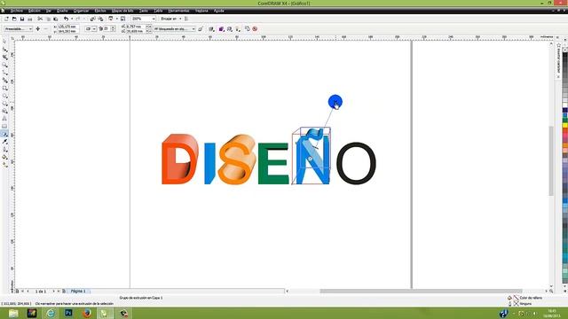Undo the last action
Screen dimensions: 568x319
click(x=66, y=19)
